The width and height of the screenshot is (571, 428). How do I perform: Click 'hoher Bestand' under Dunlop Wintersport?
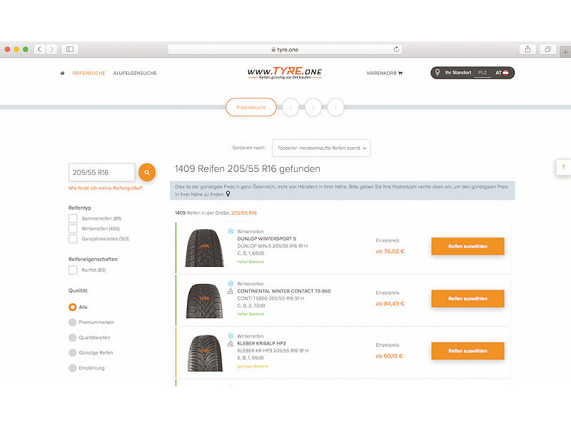[x=251, y=262]
